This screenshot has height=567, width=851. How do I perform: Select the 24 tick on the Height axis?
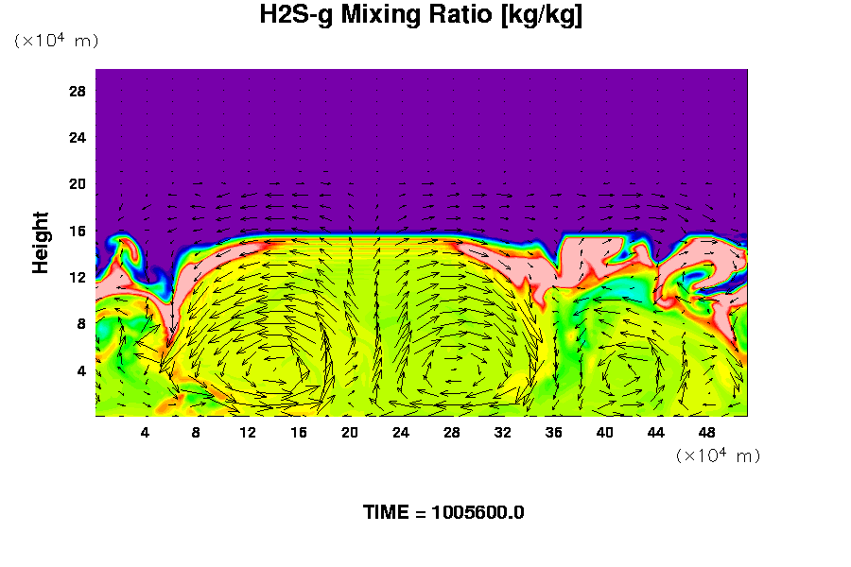pyautogui.click(x=78, y=138)
